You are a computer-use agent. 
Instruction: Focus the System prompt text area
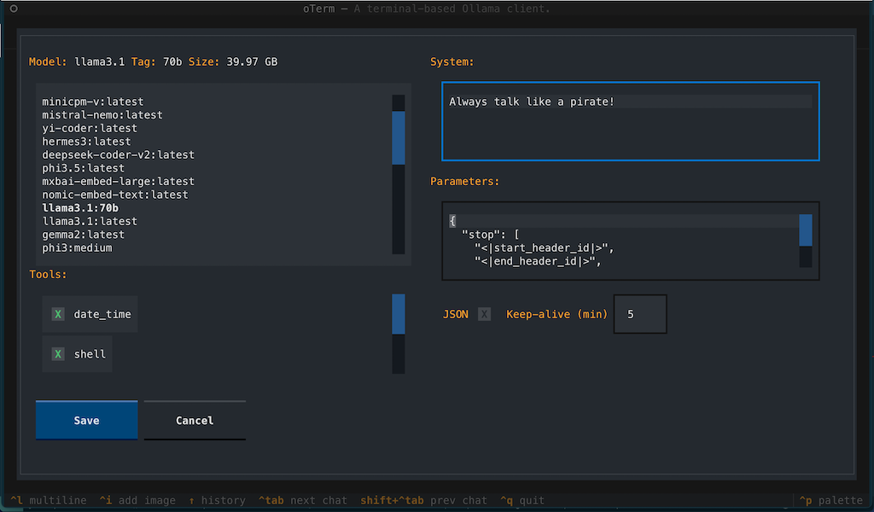(x=630, y=121)
